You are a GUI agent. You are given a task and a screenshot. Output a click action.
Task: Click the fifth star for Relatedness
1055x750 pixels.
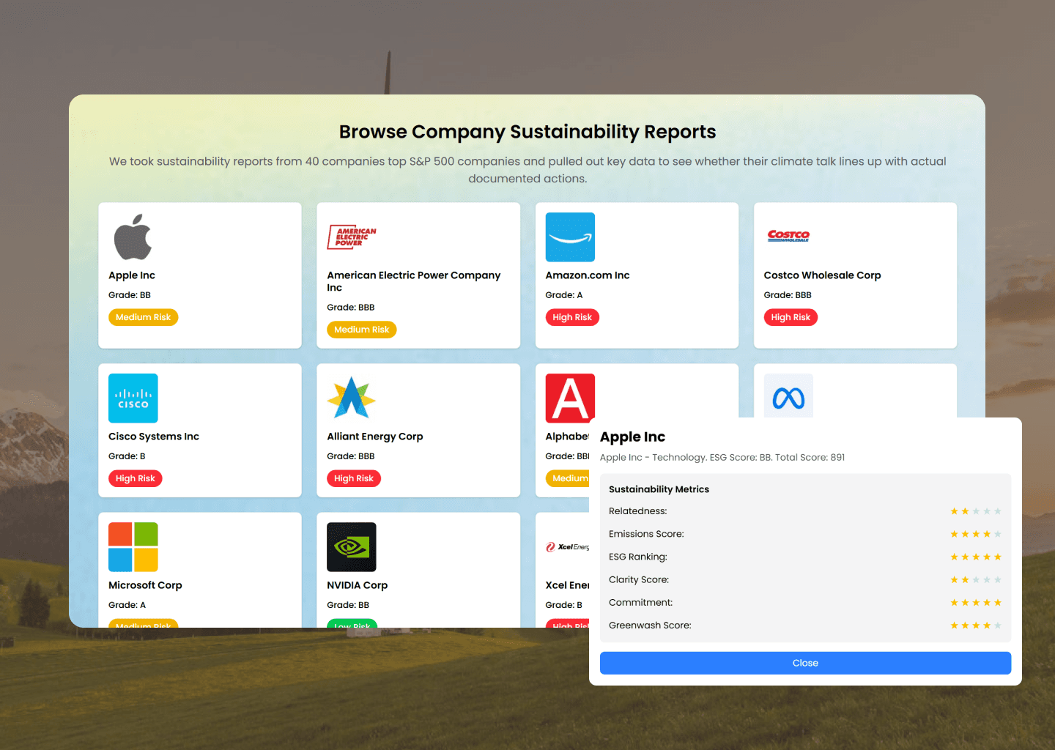(998, 511)
